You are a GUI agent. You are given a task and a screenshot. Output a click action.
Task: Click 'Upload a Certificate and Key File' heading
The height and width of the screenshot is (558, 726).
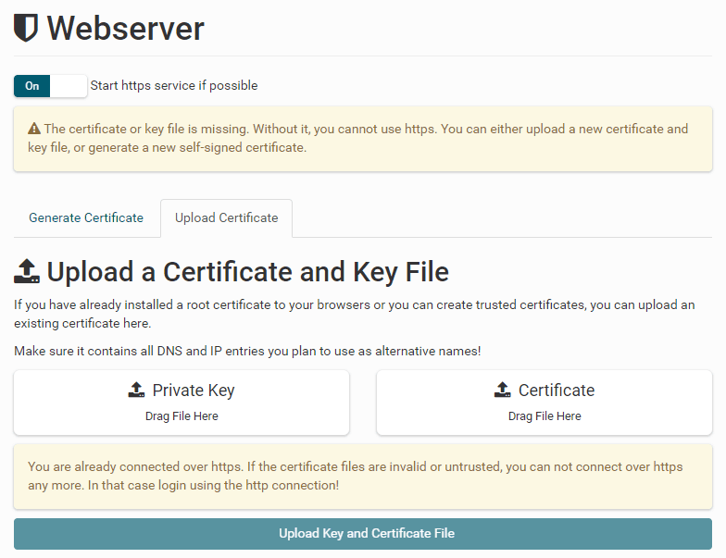point(247,272)
